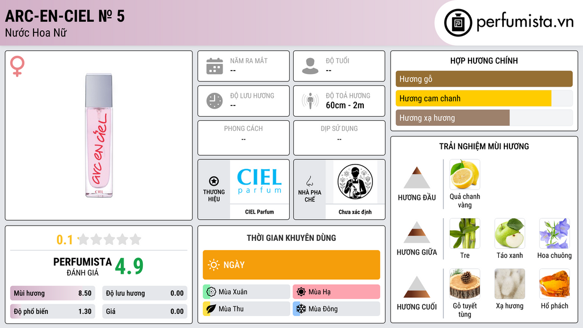Viewport: 583px width, 328px height.
Task: Click the perfumer illustration above Chưa xác định
Action: click(355, 182)
